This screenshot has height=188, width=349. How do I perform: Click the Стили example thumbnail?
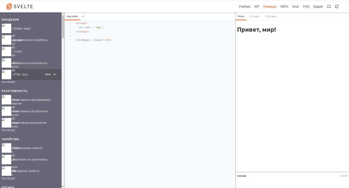pyautogui.click(x=7, y=51)
